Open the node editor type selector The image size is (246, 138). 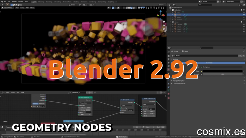[x=3, y=93]
